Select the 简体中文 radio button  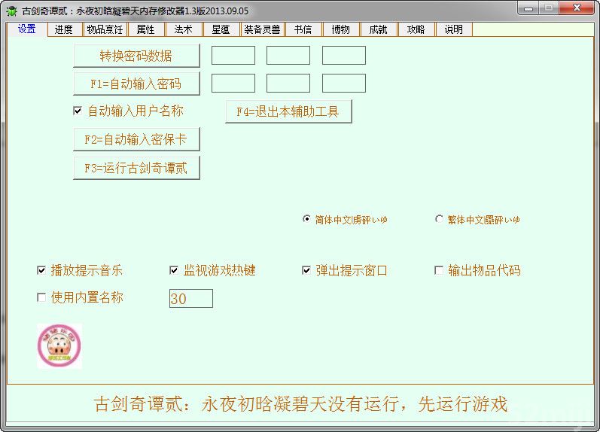coord(306,219)
